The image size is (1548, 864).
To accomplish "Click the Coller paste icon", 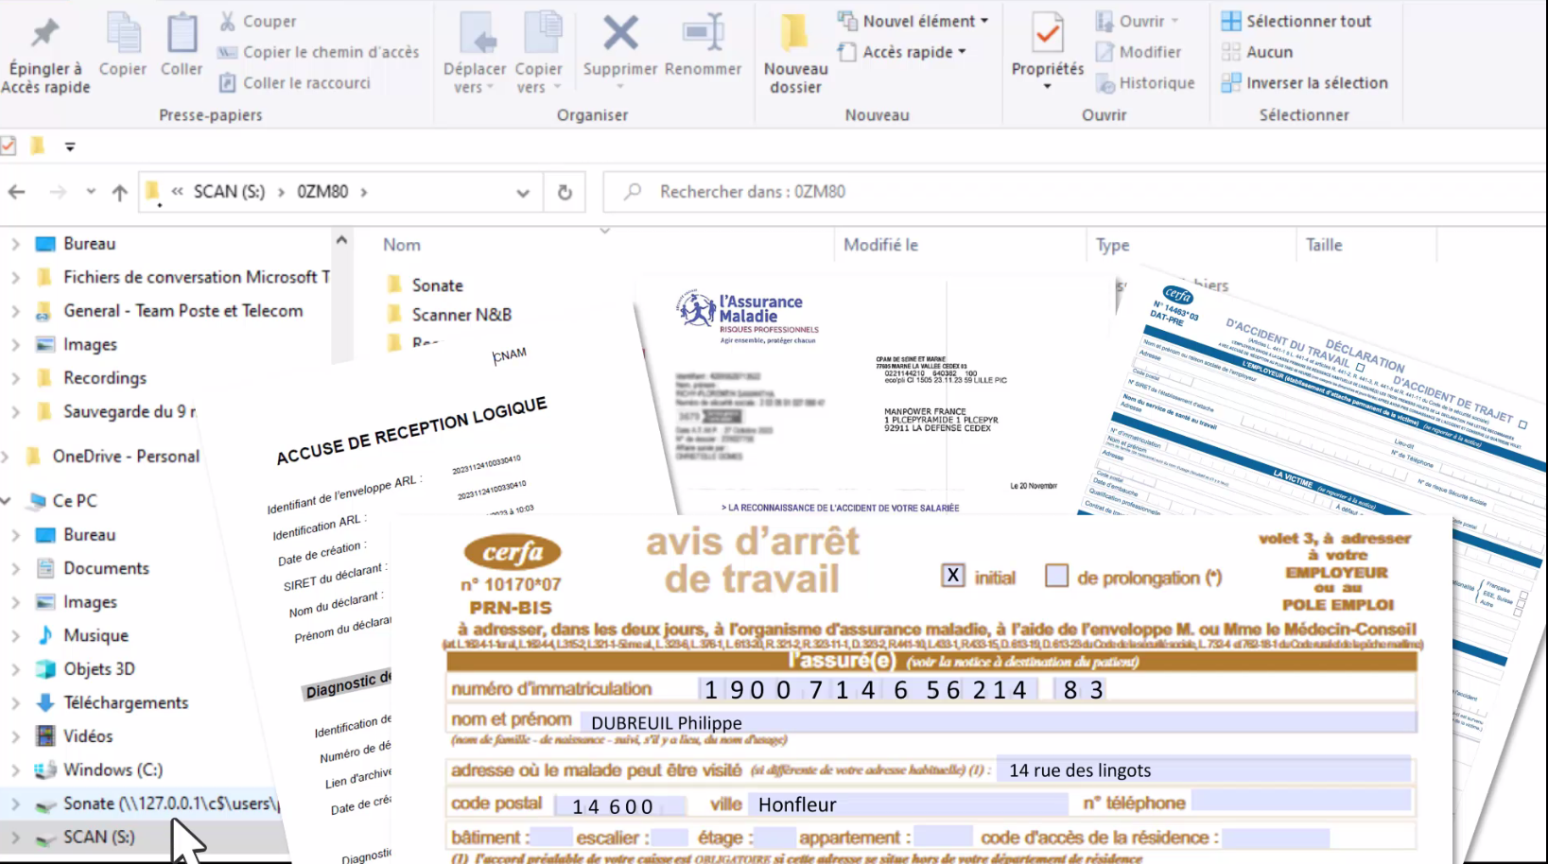I will (x=182, y=35).
